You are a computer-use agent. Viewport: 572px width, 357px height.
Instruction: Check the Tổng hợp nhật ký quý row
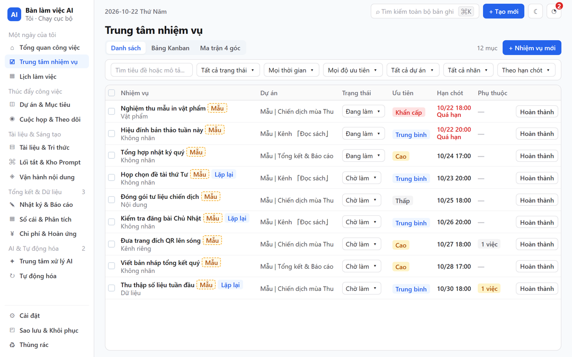(x=112, y=155)
